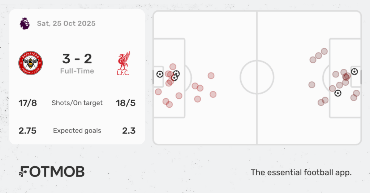Click "The essential football app." tagline
The image size is (370, 193).
click(301, 172)
